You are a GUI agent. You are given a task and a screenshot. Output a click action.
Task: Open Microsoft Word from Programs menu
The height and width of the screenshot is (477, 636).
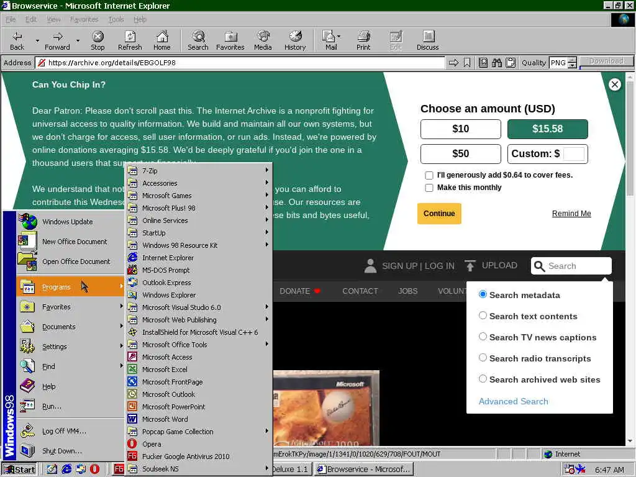click(199, 419)
